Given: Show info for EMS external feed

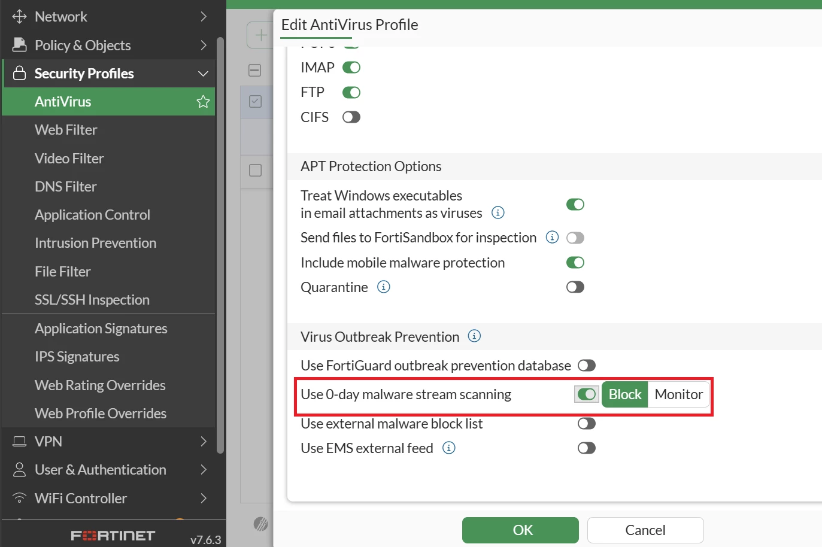Looking at the screenshot, I should pos(448,448).
